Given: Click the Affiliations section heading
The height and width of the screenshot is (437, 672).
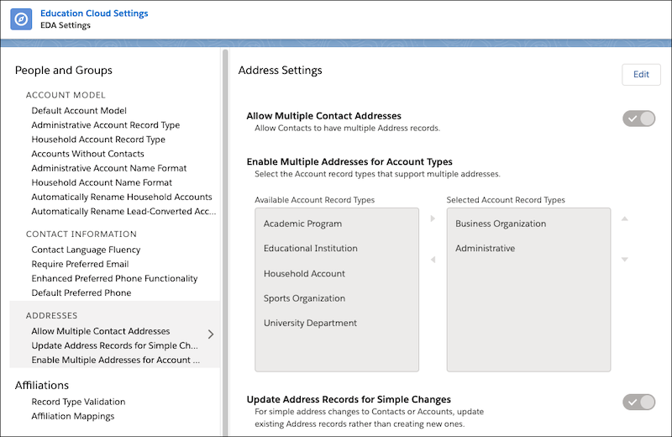Looking at the screenshot, I should point(41,385).
